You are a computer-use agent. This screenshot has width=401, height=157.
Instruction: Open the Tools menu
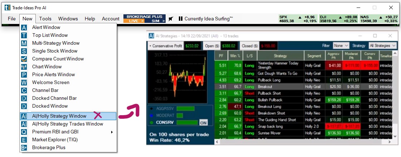point(45,19)
